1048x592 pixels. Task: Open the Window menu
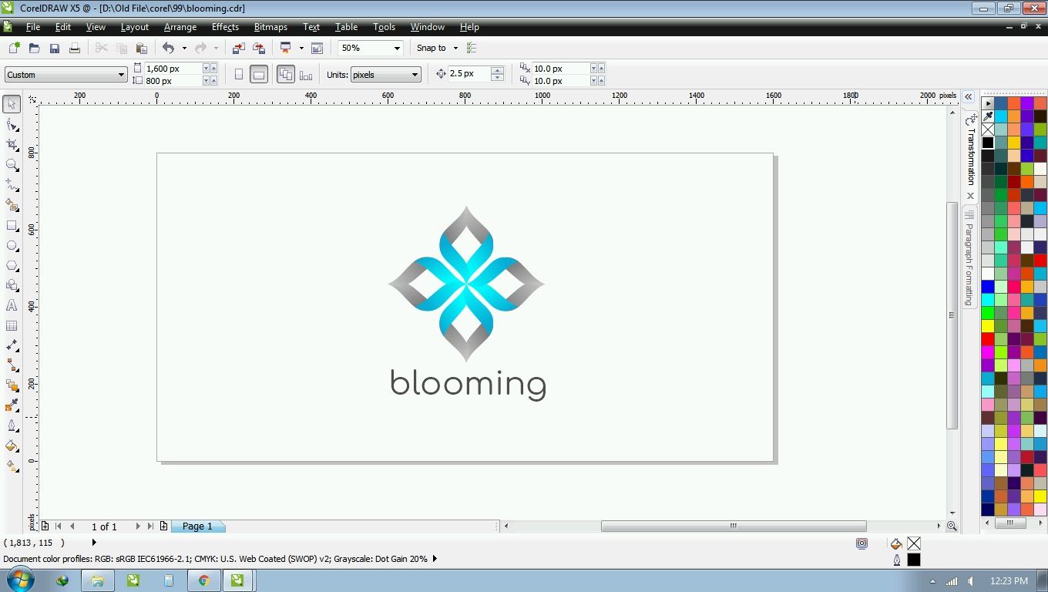(427, 26)
